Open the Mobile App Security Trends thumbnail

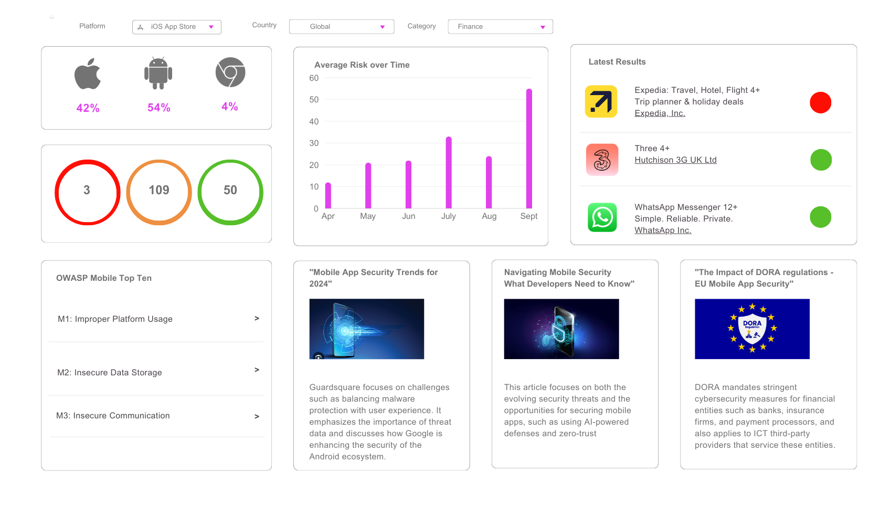coord(367,329)
